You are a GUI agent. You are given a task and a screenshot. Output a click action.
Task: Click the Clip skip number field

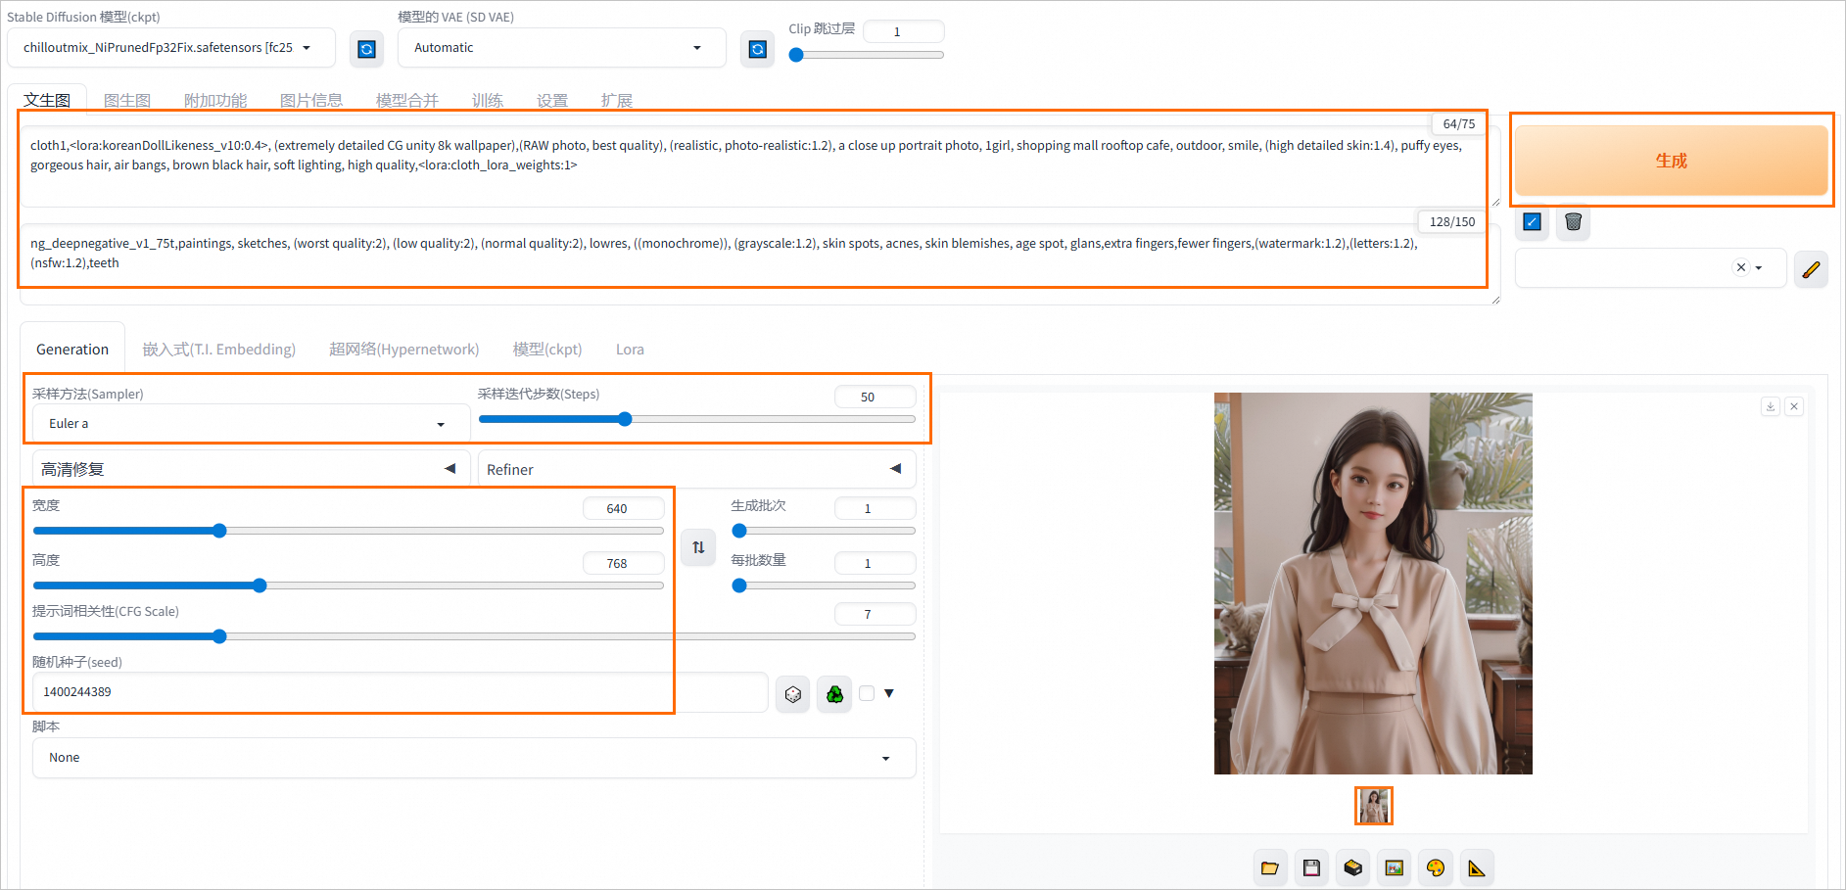pos(903,31)
